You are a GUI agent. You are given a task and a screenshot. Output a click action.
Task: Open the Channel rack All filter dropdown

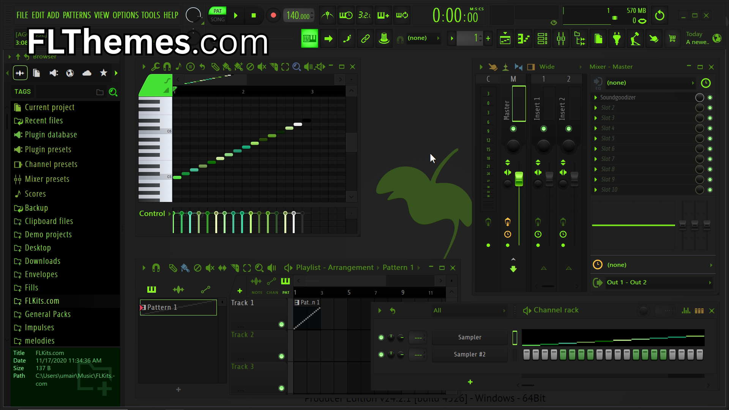[469, 311]
